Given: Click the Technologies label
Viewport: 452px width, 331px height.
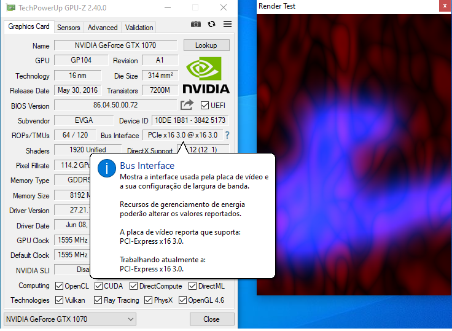Looking at the screenshot, I should 30,300.
